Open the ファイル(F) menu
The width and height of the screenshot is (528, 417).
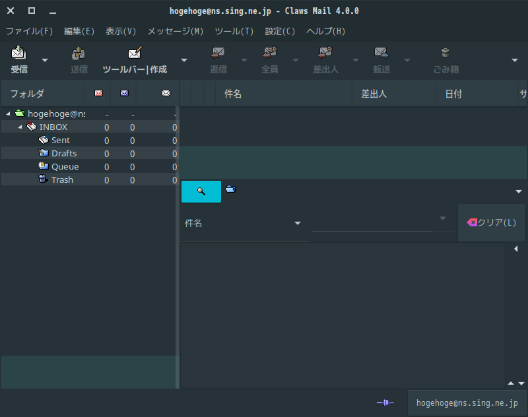30,31
